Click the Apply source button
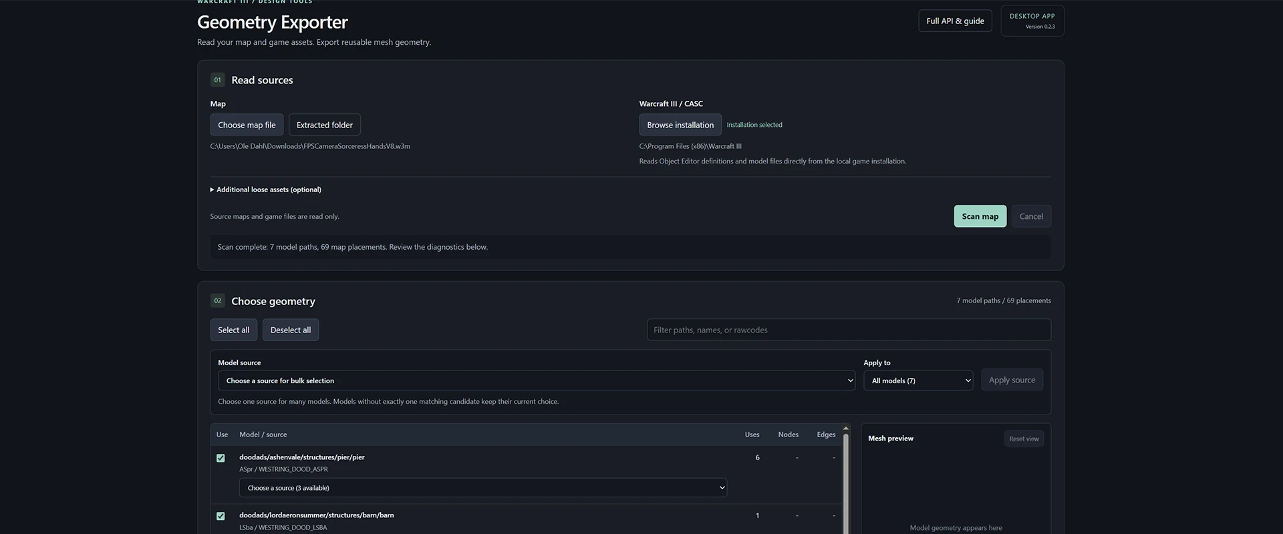The image size is (1283, 534). [x=1012, y=380]
